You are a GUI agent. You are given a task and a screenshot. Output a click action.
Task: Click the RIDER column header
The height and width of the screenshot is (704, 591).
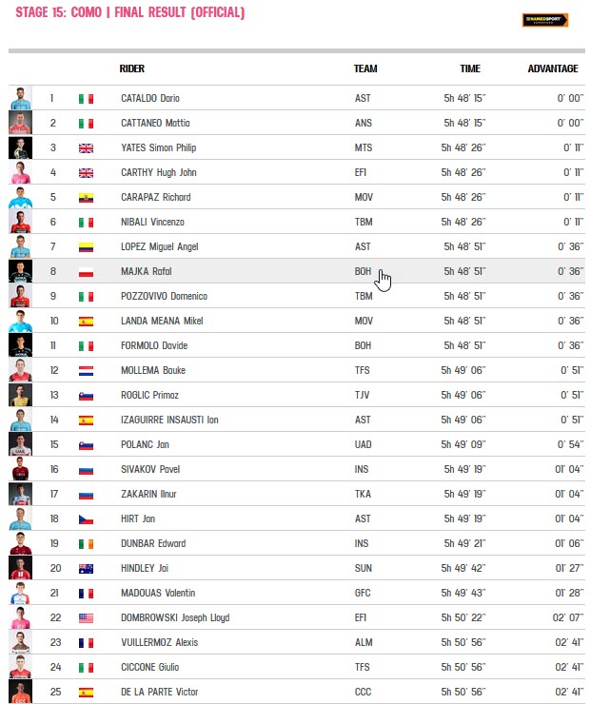pyautogui.click(x=131, y=68)
